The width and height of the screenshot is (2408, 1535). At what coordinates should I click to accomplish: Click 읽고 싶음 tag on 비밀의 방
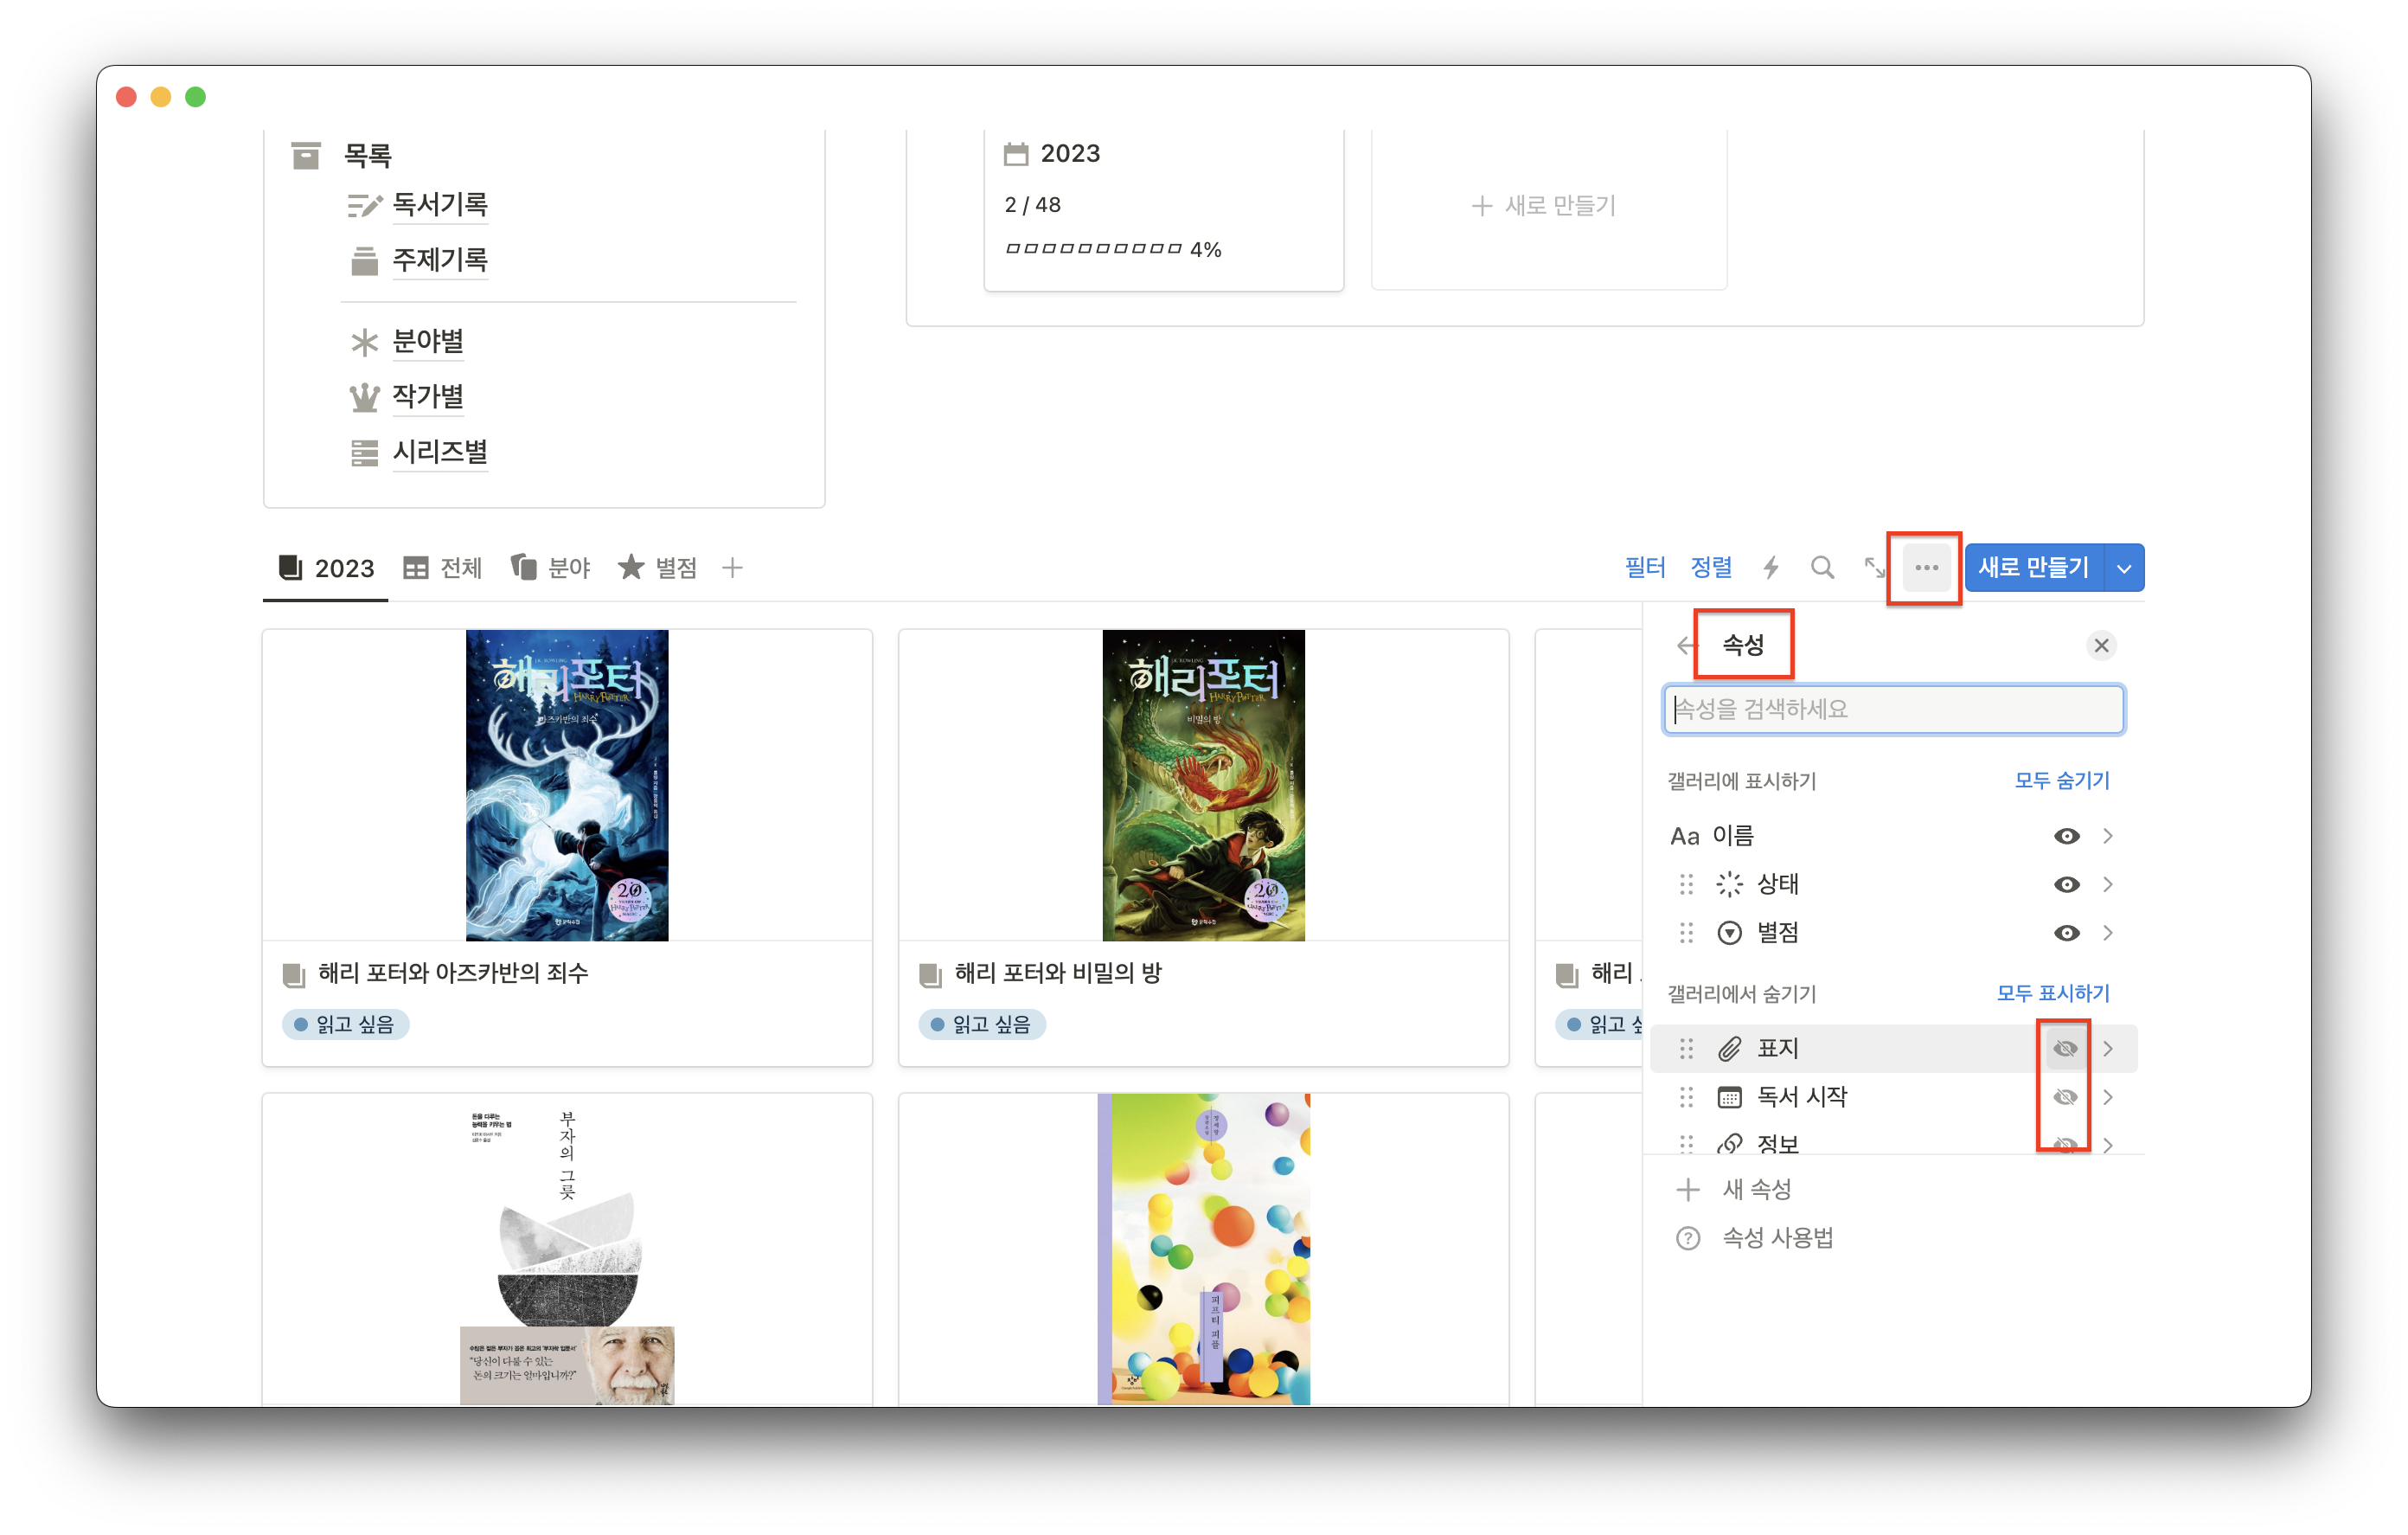coord(981,1024)
